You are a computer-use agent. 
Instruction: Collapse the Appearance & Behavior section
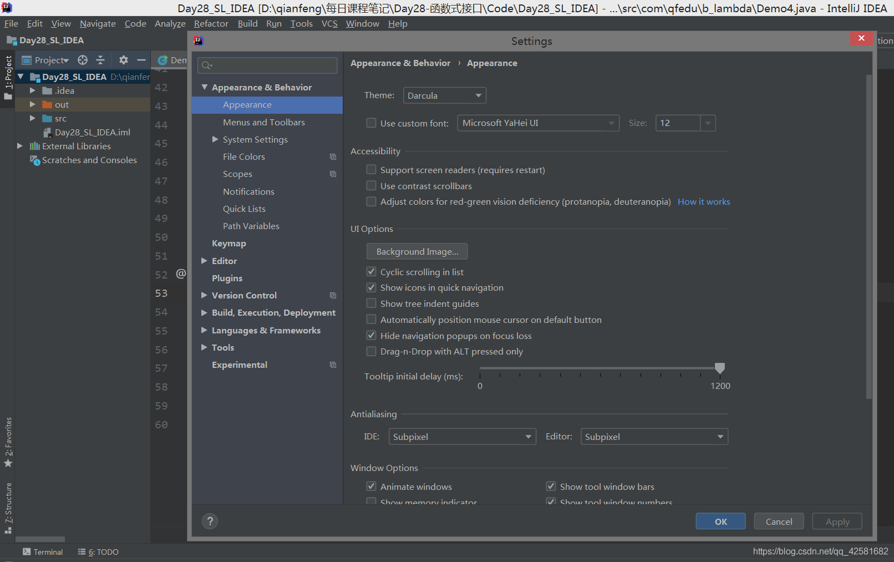205,88
